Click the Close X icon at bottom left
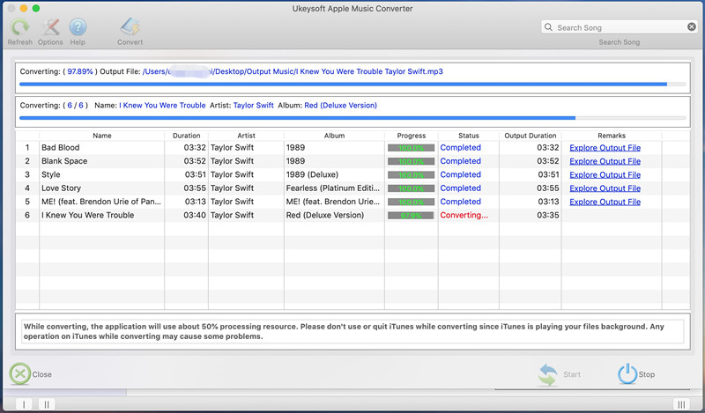The width and height of the screenshot is (705, 413). point(19,374)
